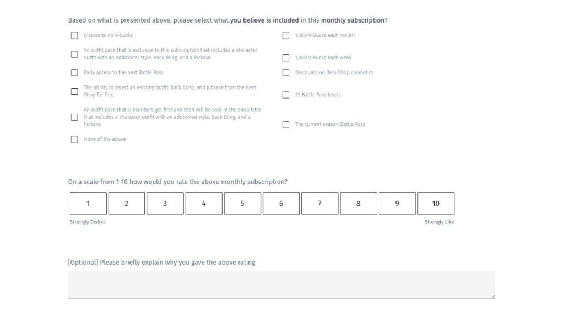
Task: Select the None of the above checkbox
Action: 74,140
